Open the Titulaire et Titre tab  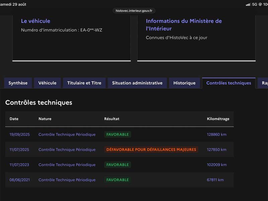click(84, 83)
